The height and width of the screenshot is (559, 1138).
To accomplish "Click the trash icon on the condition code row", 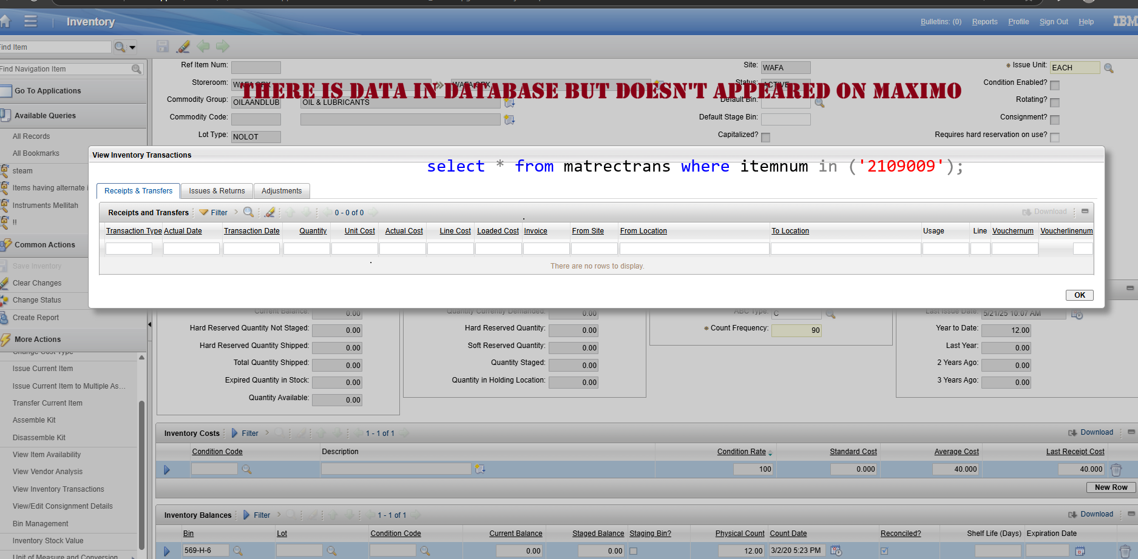I will (x=1117, y=469).
